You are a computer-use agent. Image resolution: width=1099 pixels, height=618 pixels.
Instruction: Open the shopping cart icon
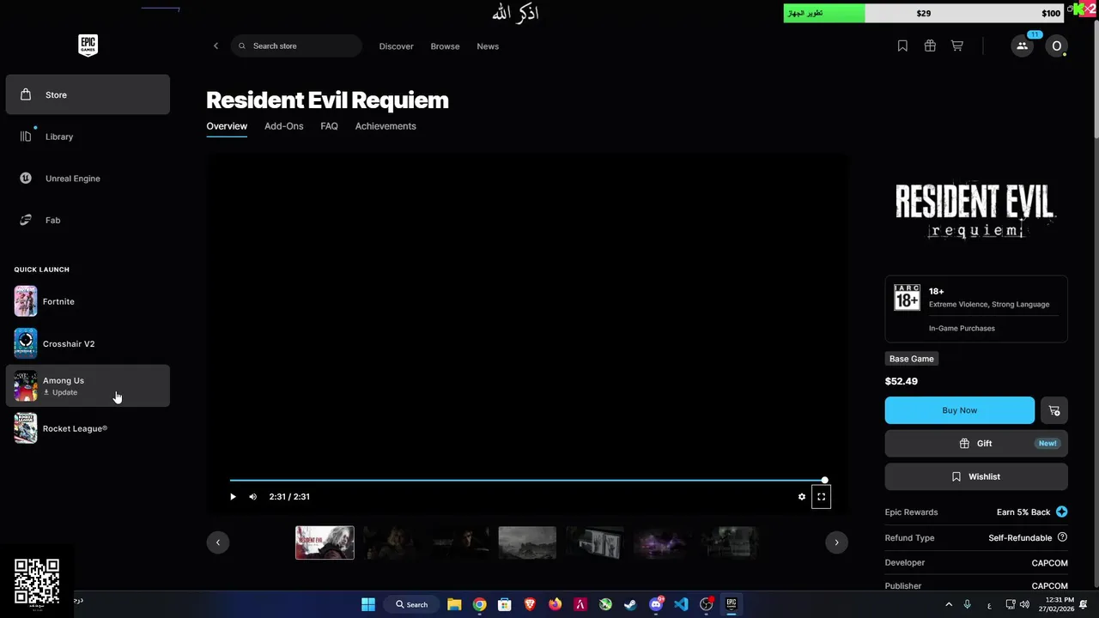(x=956, y=46)
